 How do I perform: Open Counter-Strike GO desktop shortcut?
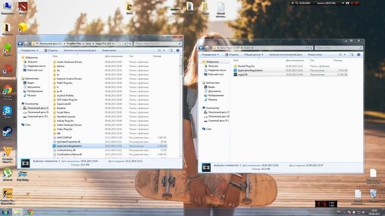pyautogui.click(x=7, y=196)
